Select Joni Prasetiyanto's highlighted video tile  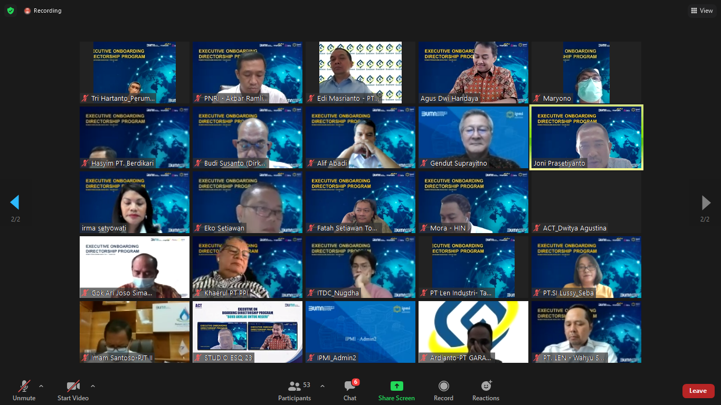tap(586, 137)
